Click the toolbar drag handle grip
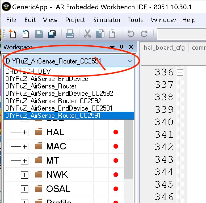The width and height of the screenshot is (206, 203). tap(4, 34)
